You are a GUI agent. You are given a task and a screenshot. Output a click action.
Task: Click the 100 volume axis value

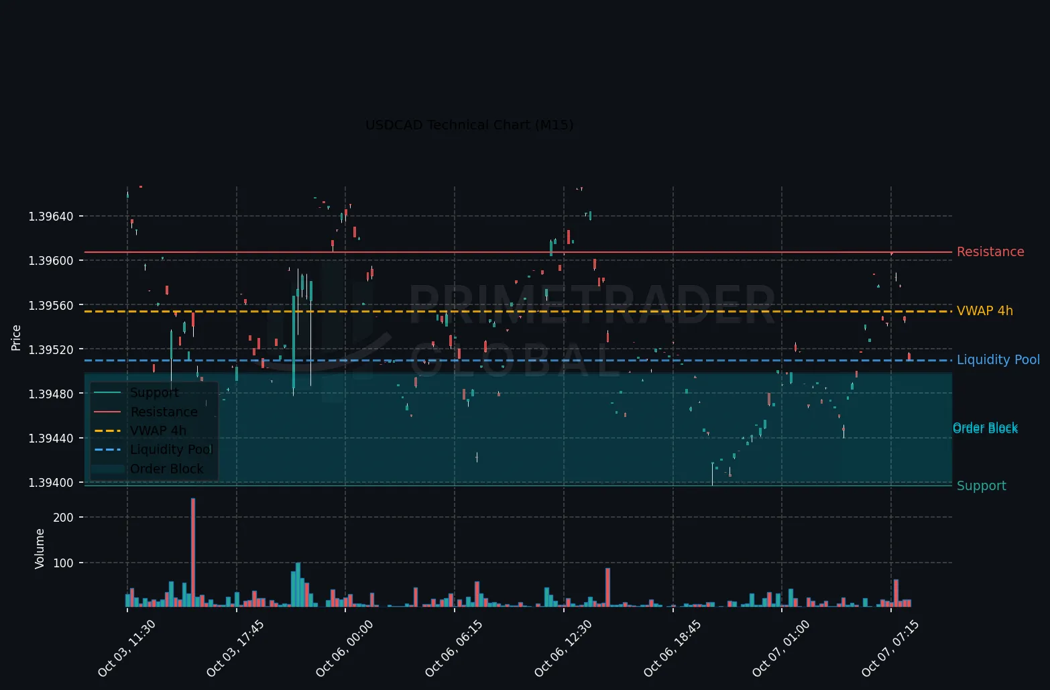tap(64, 563)
